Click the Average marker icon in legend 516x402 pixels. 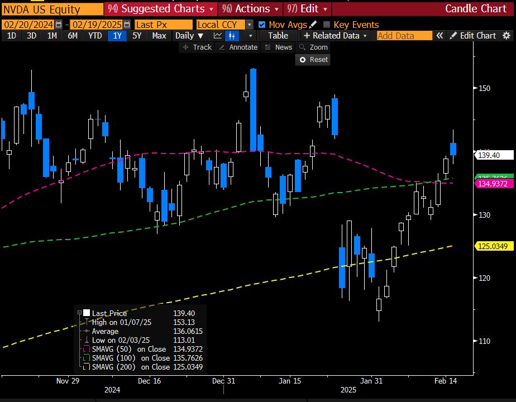click(x=87, y=331)
